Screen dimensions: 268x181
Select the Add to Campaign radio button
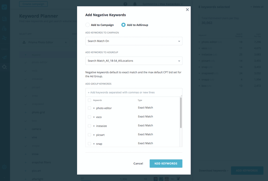pyautogui.click(x=87, y=25)
